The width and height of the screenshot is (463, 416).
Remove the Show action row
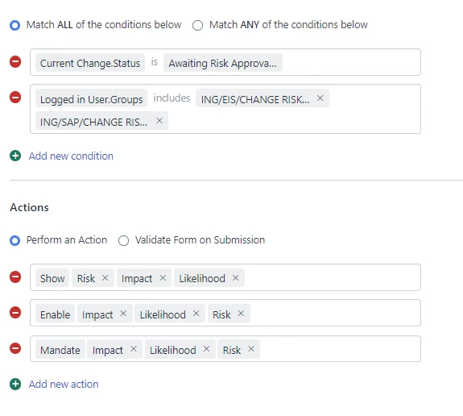click(x=15, y=277)
